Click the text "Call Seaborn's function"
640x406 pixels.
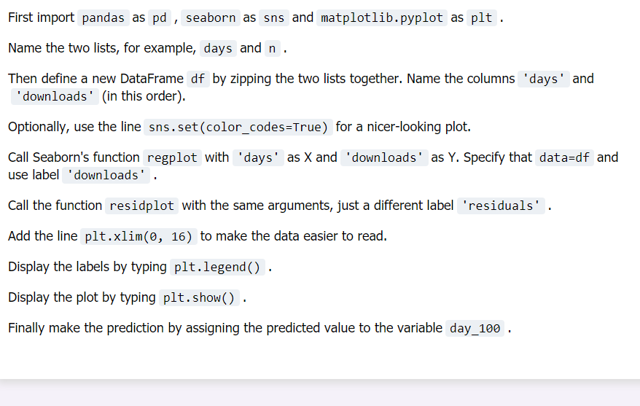(x=74, y=157)
